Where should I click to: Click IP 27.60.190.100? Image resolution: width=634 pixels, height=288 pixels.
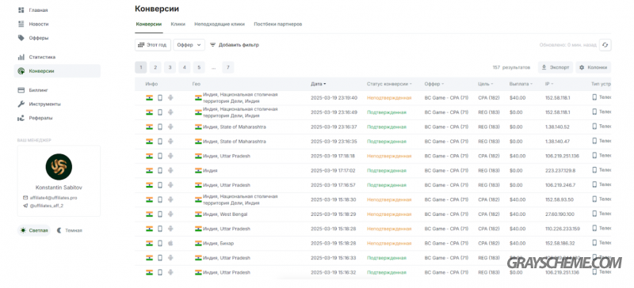pos(560,214)
